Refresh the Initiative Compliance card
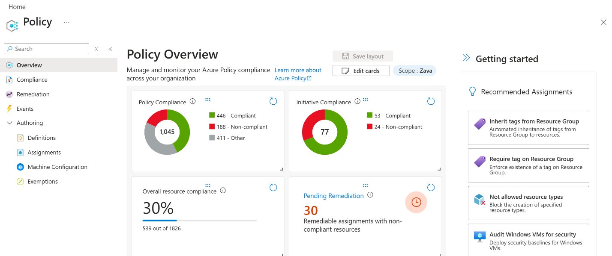The height and width of the screenshot is (256, 612). click(431, 101)
